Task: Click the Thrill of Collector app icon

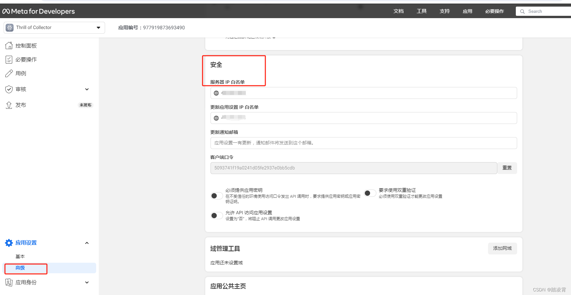Action: pyautogui.click(x=10, y=28)
